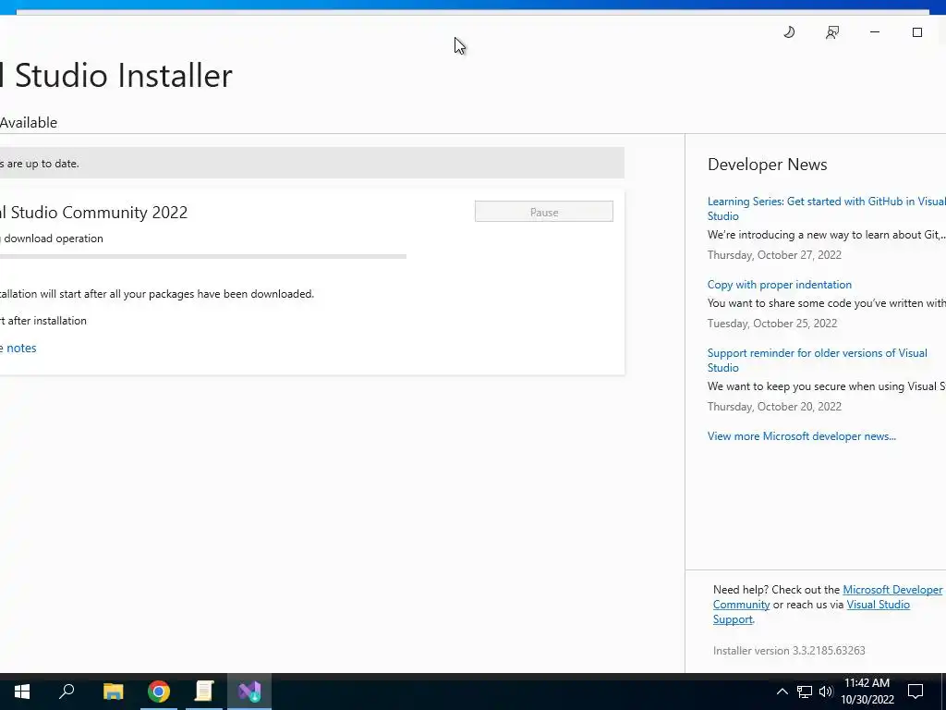
Task: Open the volume speaker tray icon
Action: point(826,692)
